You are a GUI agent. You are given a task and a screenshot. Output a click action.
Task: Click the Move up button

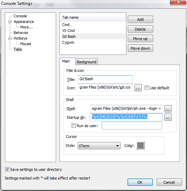(x=140, y=39)
